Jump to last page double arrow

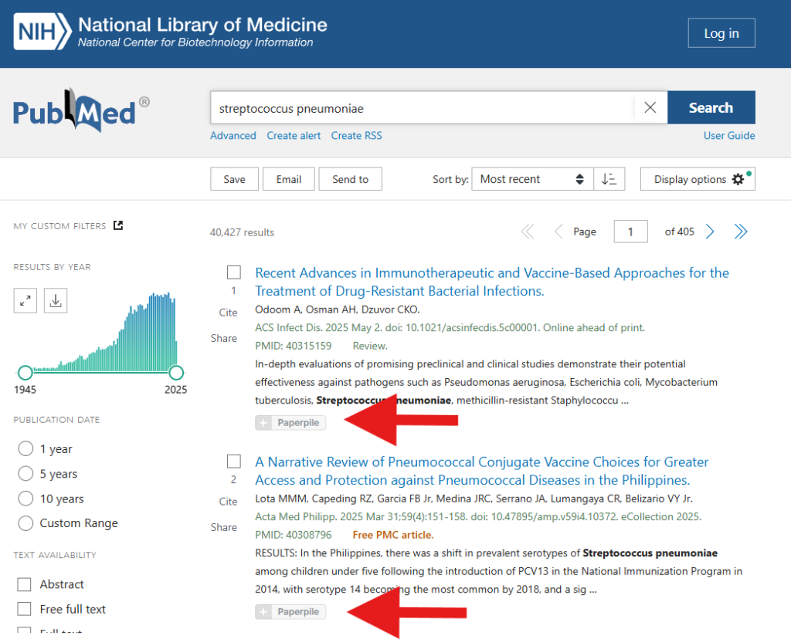740,232
